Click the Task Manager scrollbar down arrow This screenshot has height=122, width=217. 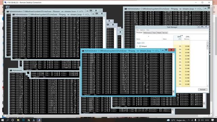coord(208,86)
